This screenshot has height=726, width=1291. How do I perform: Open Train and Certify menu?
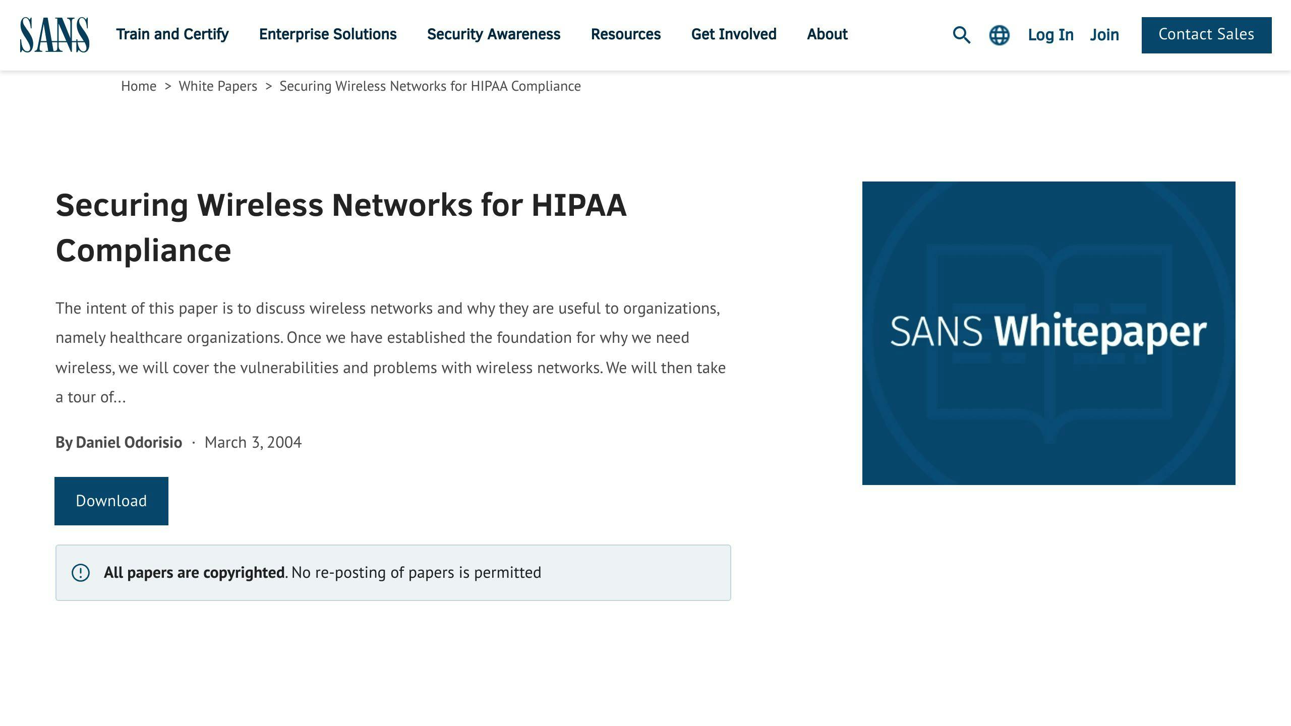coord(171,34)
